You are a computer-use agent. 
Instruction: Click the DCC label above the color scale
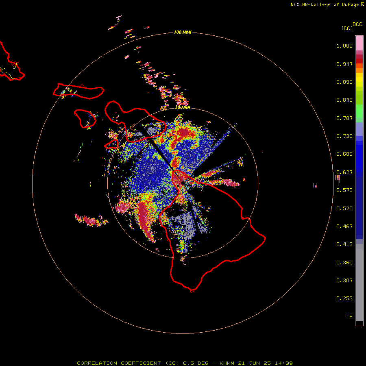(357, 24)
